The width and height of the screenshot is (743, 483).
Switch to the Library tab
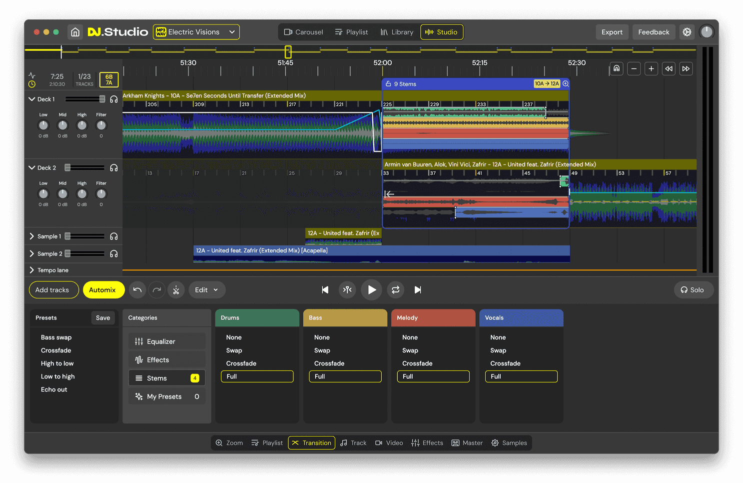[x=397, y=32]
